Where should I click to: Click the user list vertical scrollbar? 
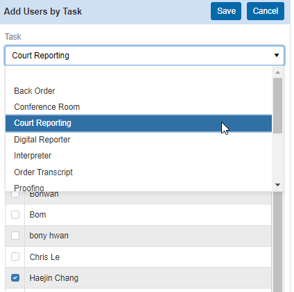277,242
